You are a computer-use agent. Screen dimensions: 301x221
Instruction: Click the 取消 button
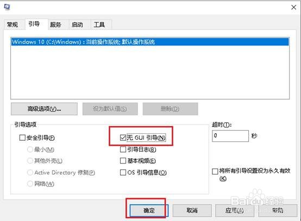pos(192,211)
